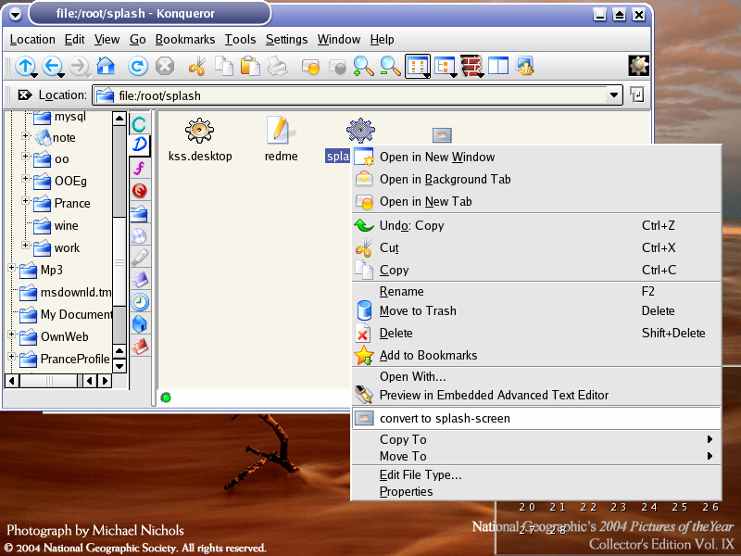Click in the Location URL field

(350, 95)
